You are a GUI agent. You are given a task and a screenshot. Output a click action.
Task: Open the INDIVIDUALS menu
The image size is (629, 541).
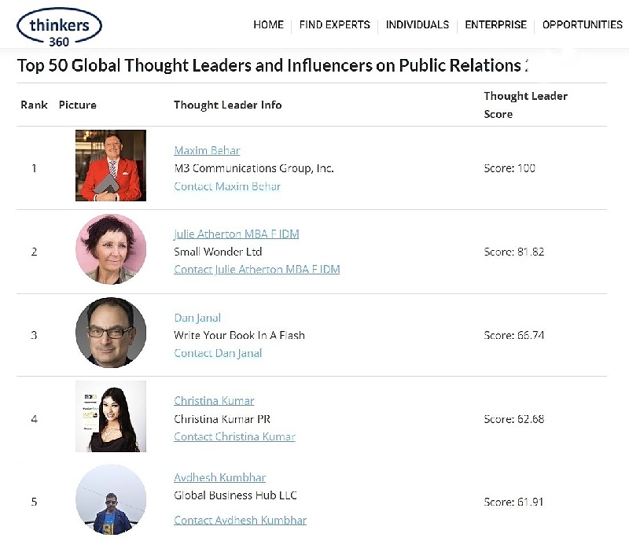click(x=417, y=25)
